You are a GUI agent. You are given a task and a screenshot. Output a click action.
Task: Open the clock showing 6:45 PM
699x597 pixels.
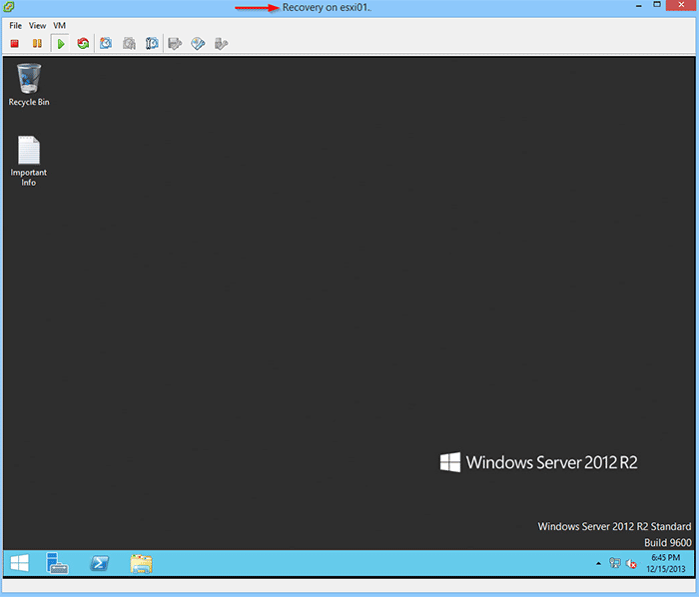coord(666,563)
